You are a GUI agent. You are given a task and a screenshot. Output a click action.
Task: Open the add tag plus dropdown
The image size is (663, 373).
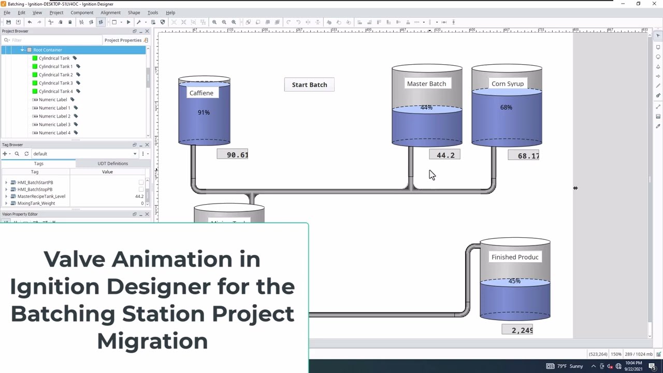(x=6, y=154)
